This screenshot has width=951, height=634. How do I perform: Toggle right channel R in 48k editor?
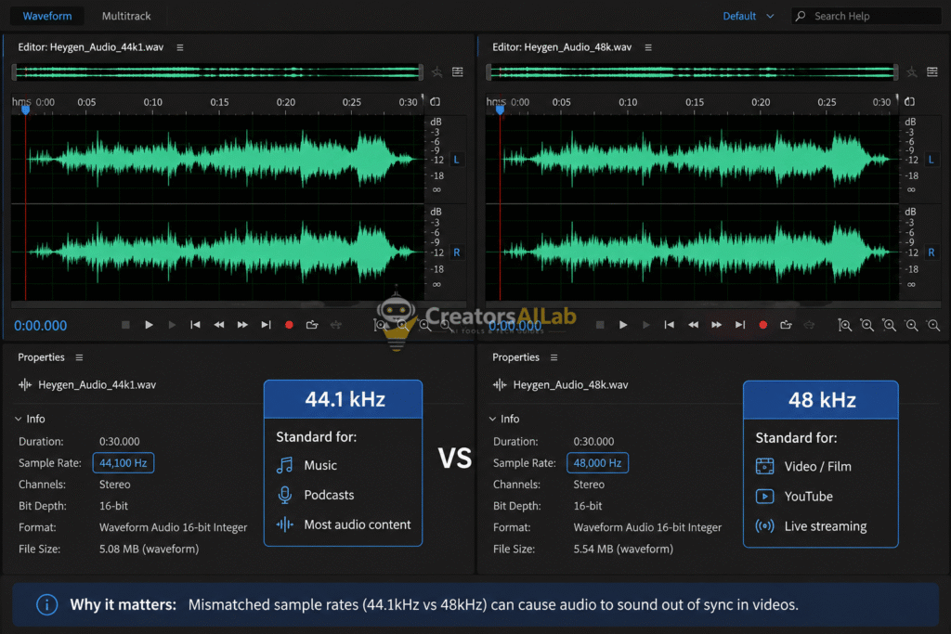pyautogui.click(x=931, y=252)
